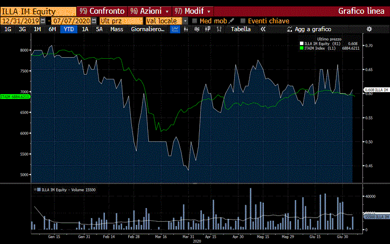Select the 3G time range
Image resolution: width=390 pixels, height=244 pixels.
(22, 29)
